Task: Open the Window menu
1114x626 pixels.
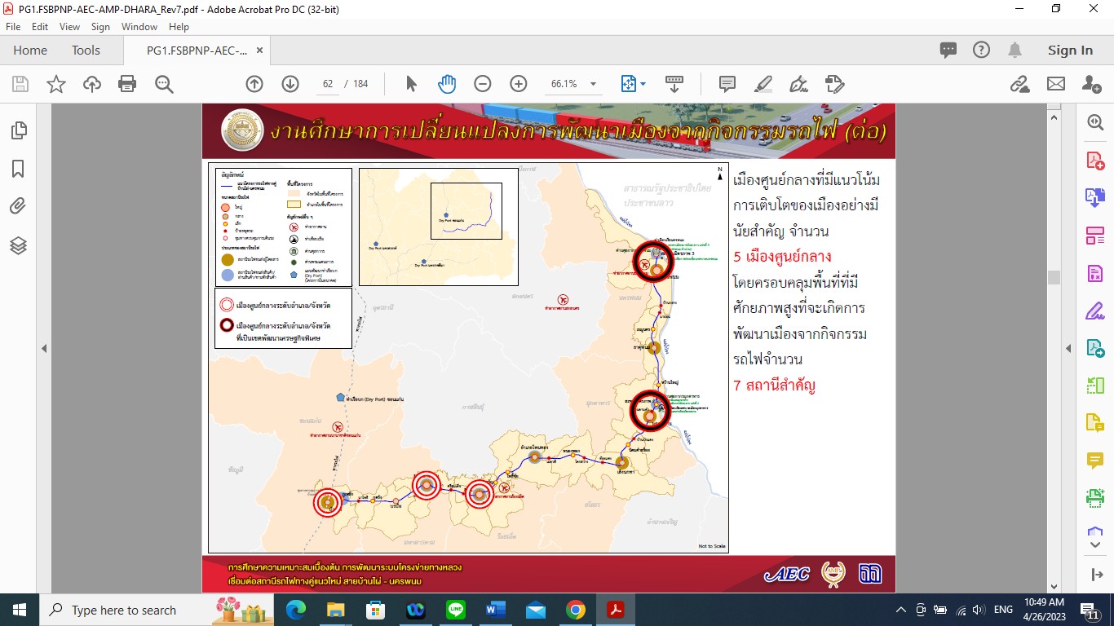Action: coord(139,27)
